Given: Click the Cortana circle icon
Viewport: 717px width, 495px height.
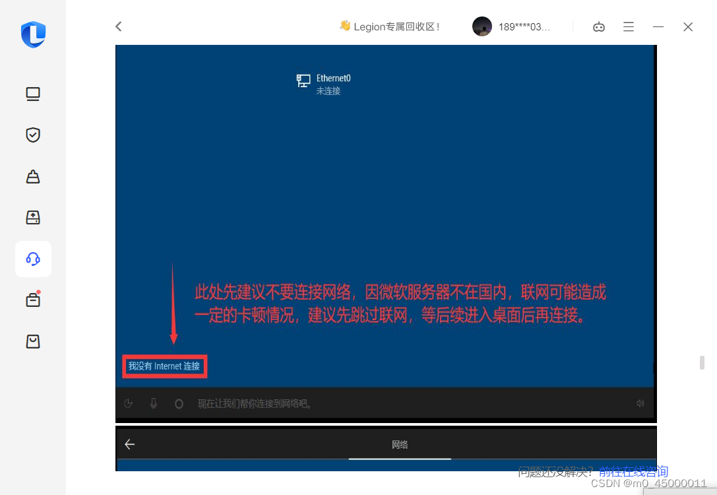Looking at the screenshot, I should tap(179, 404).
